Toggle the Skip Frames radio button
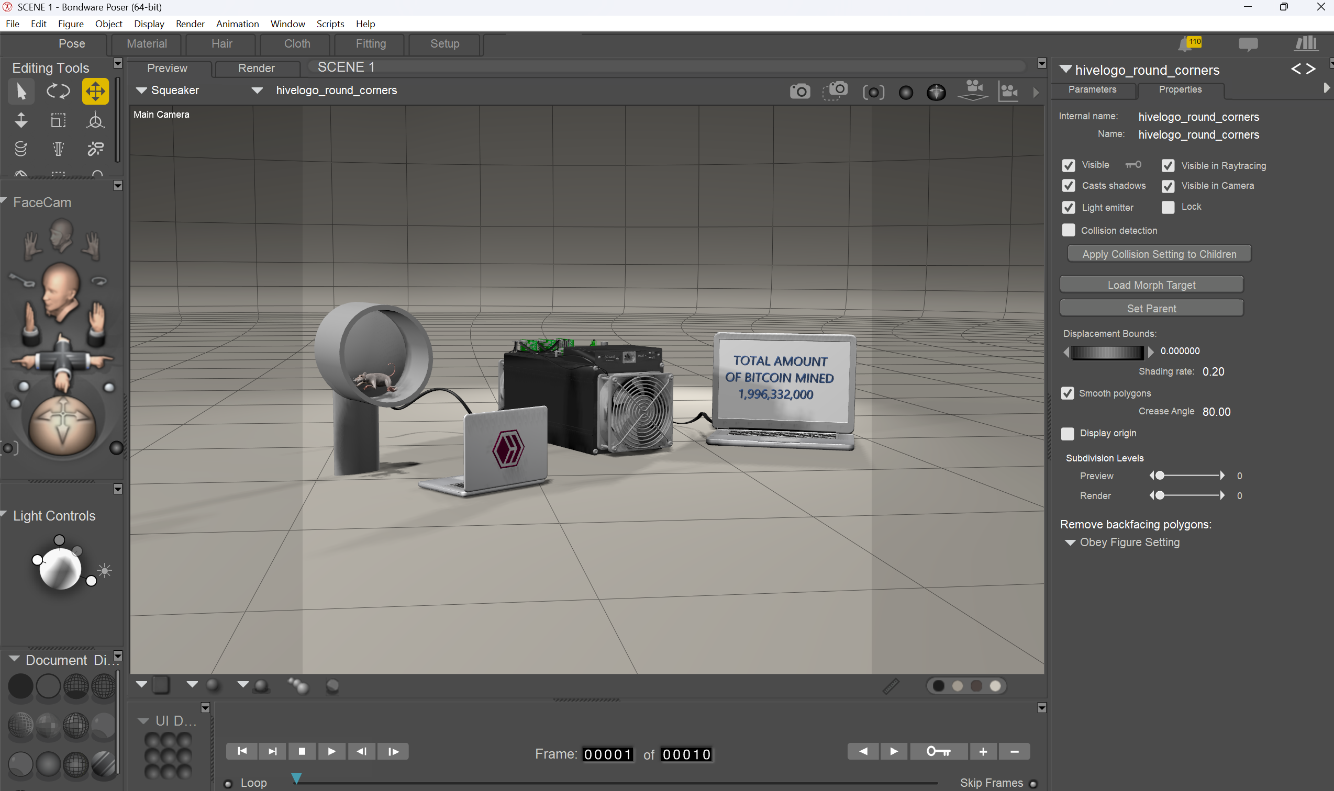The width and height of the screenshot is (1334, 791). point(1033,784)
